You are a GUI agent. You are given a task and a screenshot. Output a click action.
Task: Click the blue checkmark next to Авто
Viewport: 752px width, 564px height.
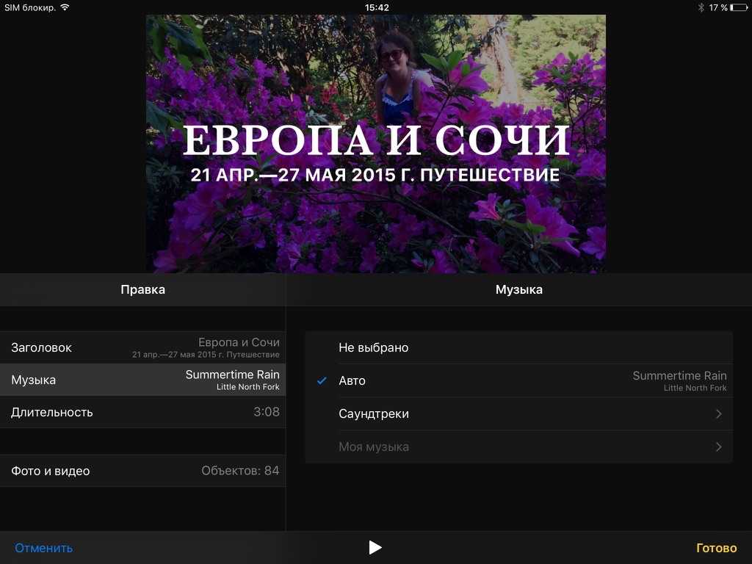322,380
